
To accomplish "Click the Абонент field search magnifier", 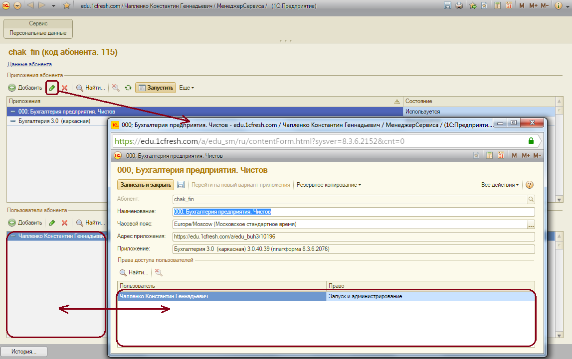I will 531,199.
